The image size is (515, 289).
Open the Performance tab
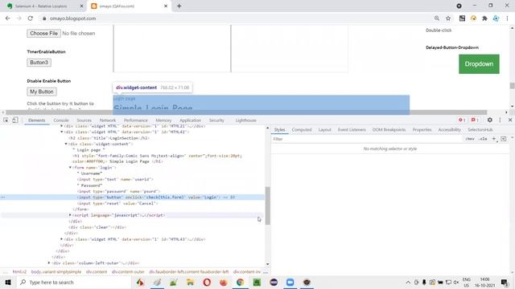136,120
